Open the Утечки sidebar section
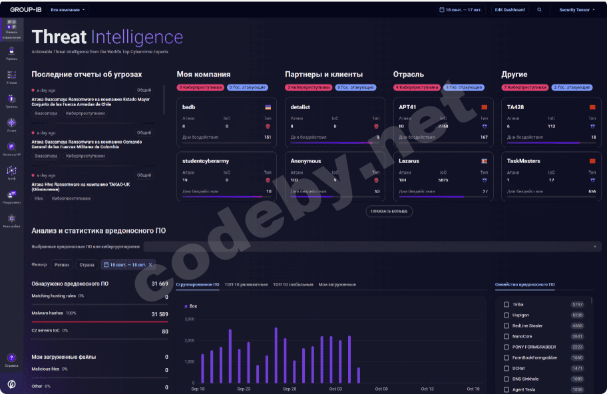Viewport: 607px width, 394px height. pos(11,77)
